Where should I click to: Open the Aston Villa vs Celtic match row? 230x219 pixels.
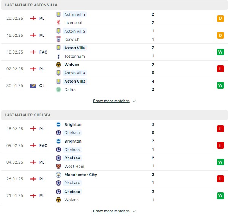(114, 85)
